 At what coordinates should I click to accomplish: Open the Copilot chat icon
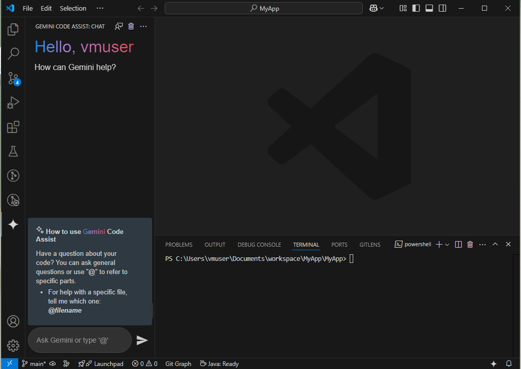click(374, 8)
